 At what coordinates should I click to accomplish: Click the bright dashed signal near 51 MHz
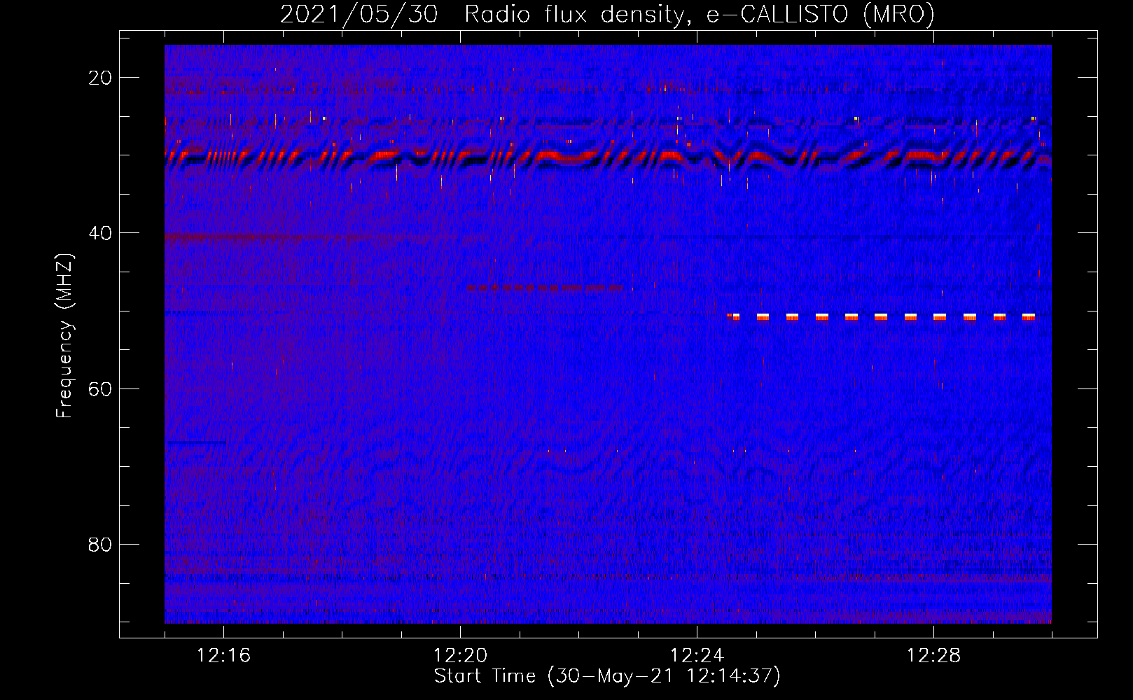click(x=881, y=316)
